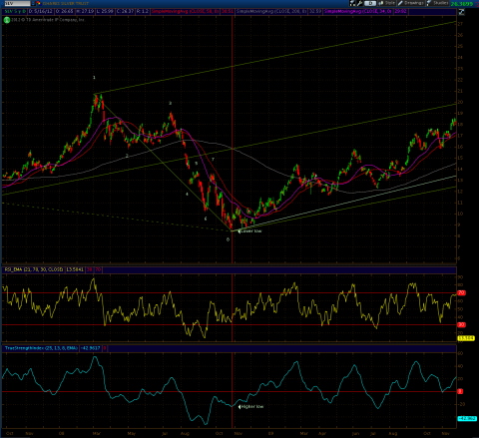Screen dimensions: 479x438
Task: Open the Drawings menu
Action: point(411,3)
